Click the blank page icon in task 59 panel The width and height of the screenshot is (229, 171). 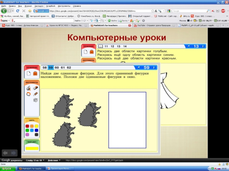click(29, 74)
